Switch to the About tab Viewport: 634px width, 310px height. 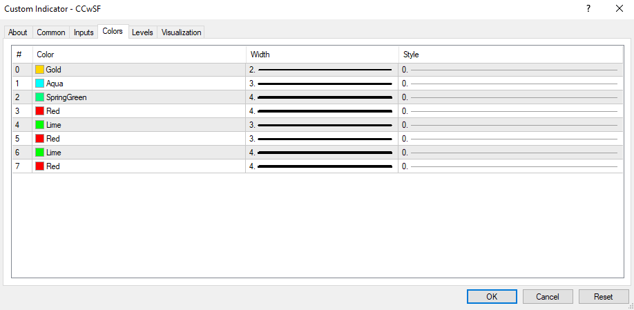pyautogui.click(x=18, y=32)
